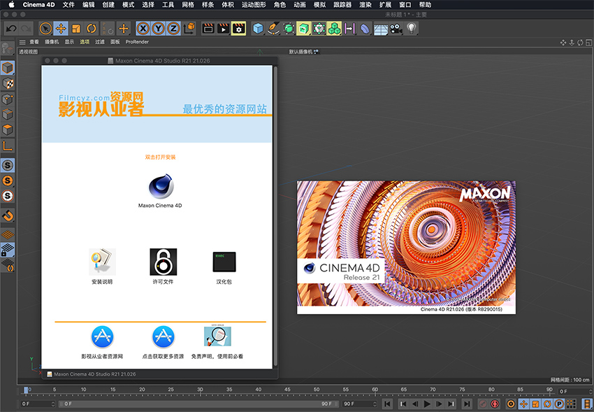The height and width of the screenshot is (412, 594).
Task: Open the viewport 显示 (Display) menu
Action: coord(69,42)
